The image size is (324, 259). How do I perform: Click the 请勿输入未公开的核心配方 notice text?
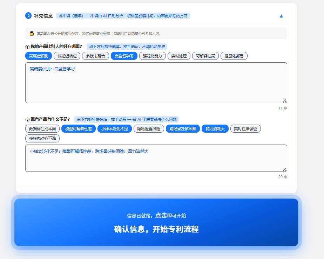click(x=99, y=33)
